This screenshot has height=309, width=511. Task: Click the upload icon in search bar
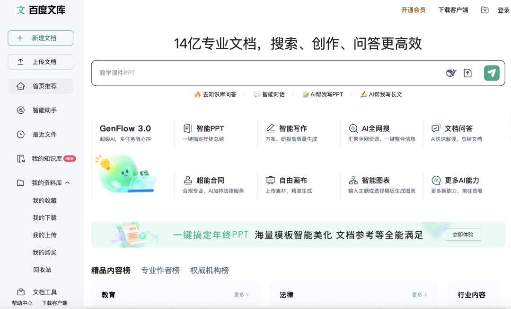pyautogui.click(x=467, y=73)
